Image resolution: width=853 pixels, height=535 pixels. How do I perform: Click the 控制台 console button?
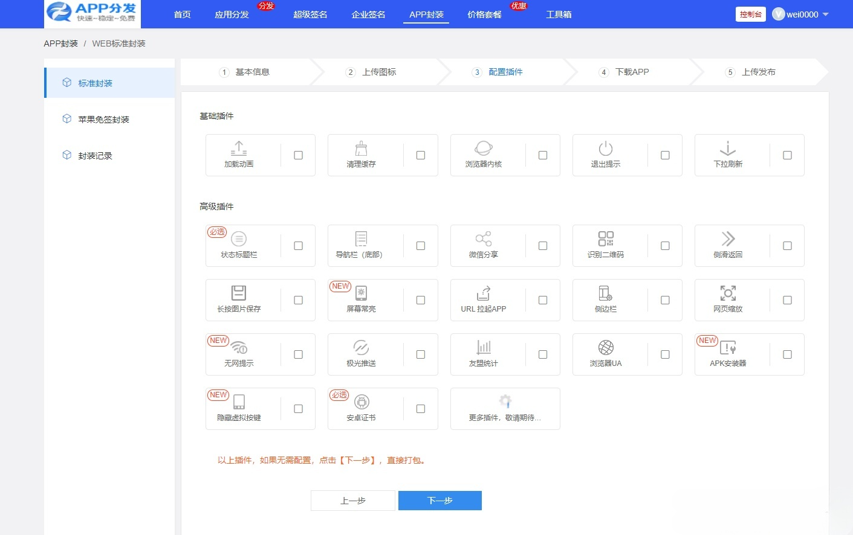(x=750, y=13)
